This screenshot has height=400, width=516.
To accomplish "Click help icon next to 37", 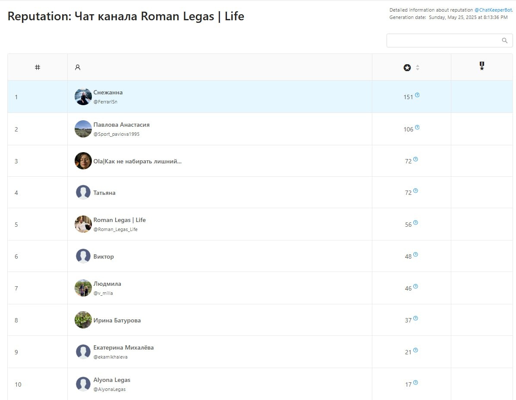I will (415, 318).
